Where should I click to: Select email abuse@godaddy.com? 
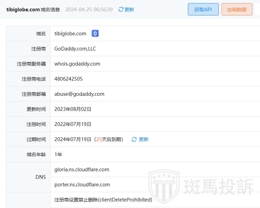[79, 94]
